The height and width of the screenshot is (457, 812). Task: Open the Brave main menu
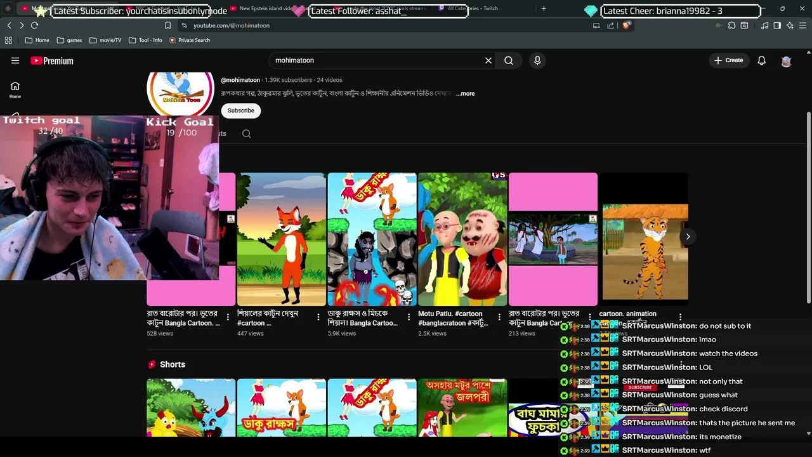(x=803, y=25)
